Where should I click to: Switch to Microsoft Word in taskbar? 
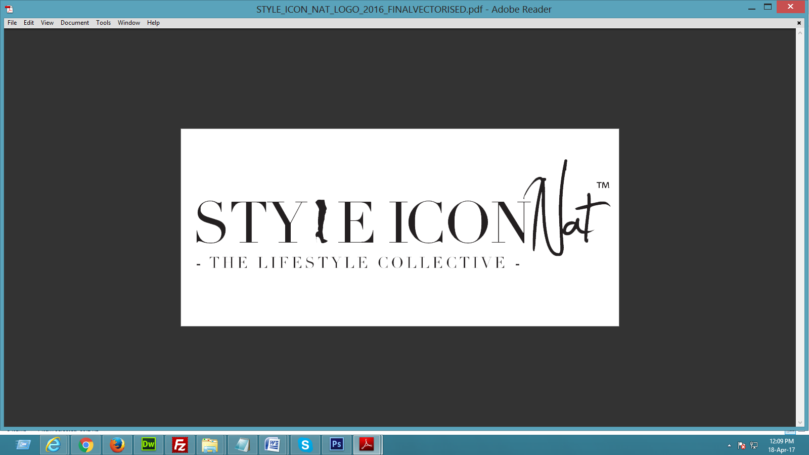(273, 445)
